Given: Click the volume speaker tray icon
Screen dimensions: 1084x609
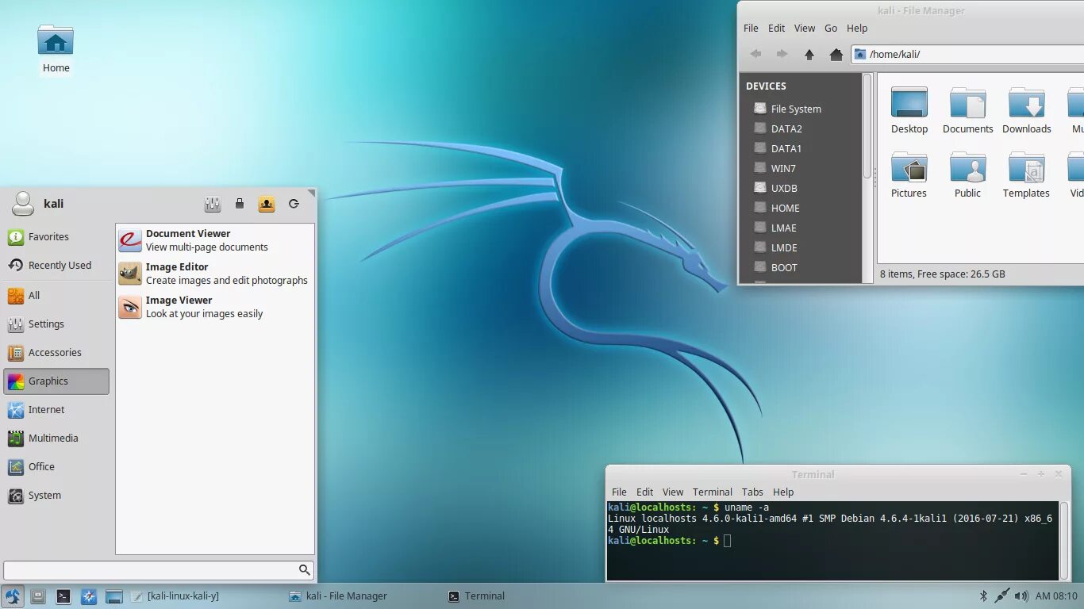Looking at the screenshot, I should 1021,596.
